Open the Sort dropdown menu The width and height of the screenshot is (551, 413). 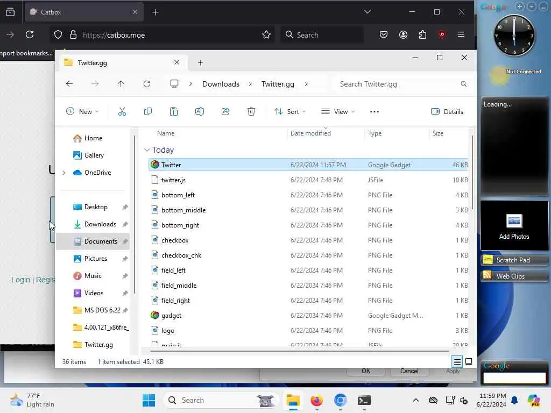(290, 112)
